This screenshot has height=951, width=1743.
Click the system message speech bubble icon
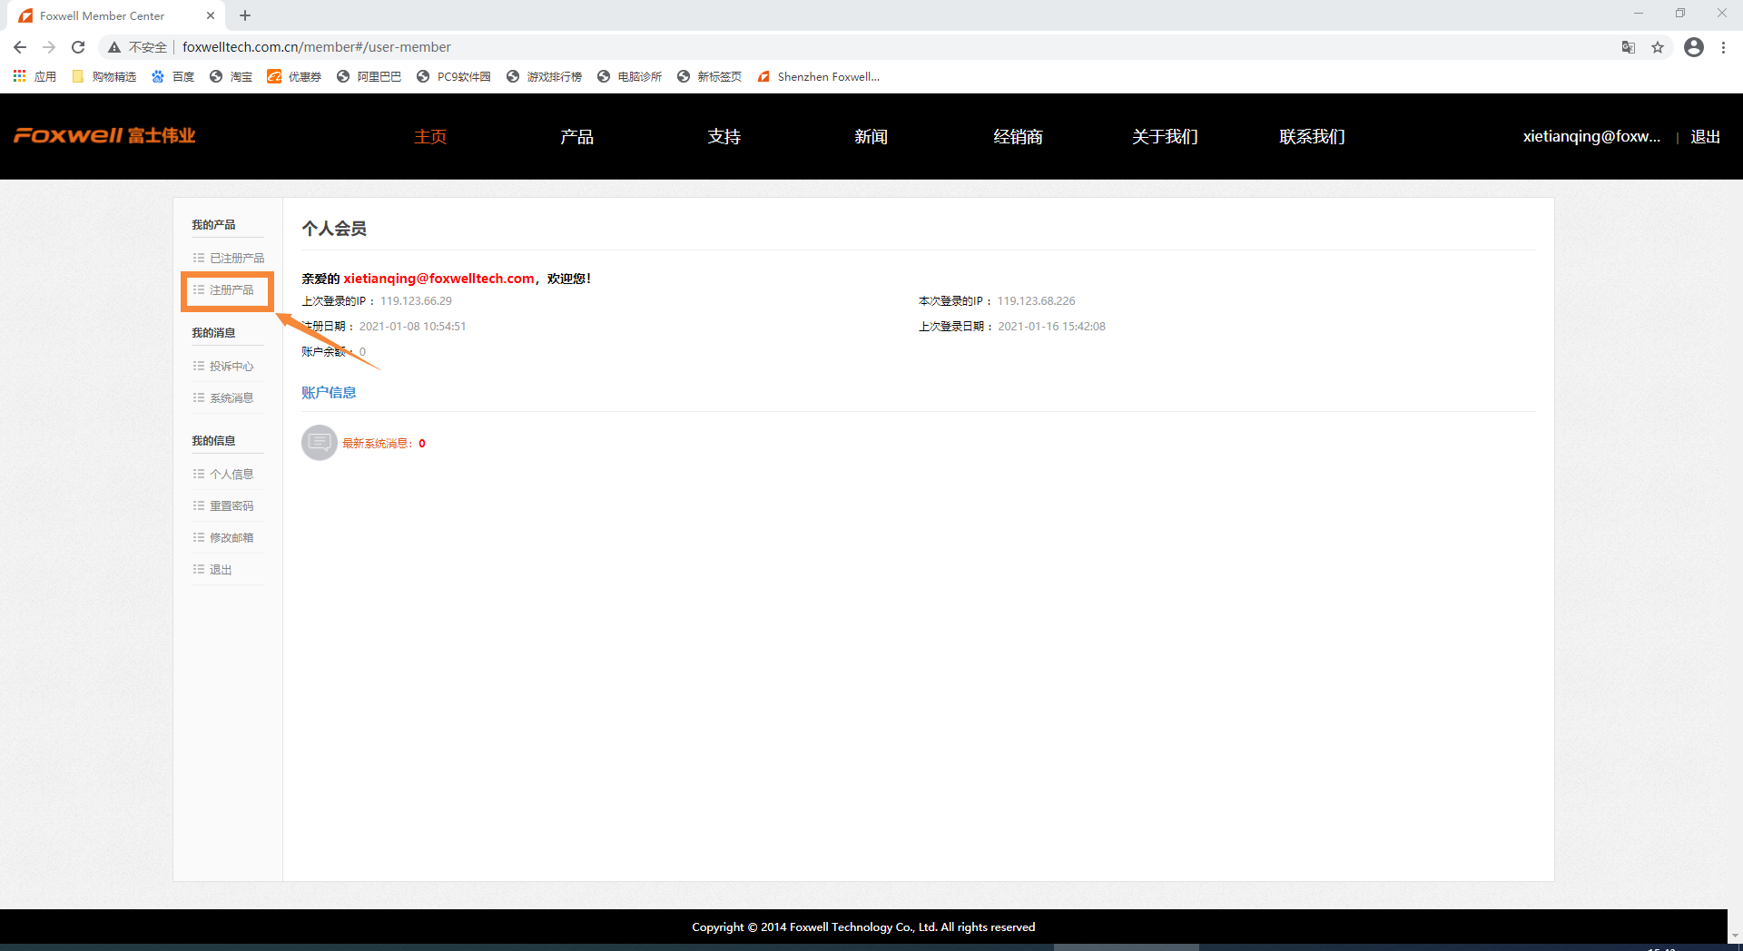point(319,443)
